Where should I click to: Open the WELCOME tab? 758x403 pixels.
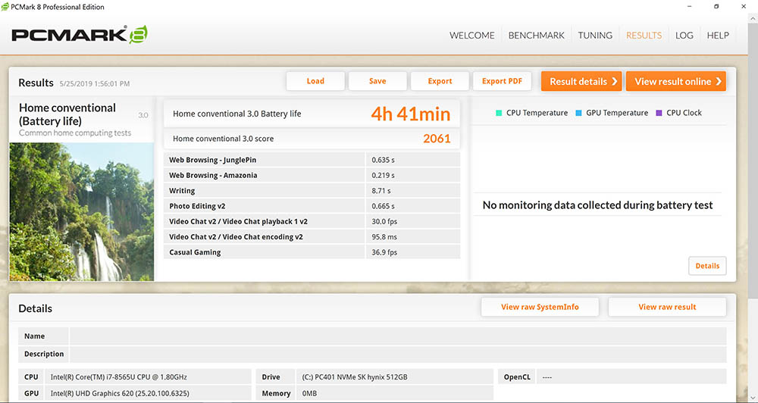pyautogui.click(x=471, y=36)
